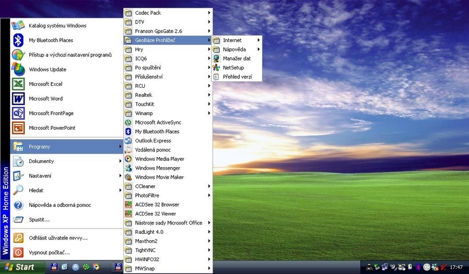Click the NetSetup icon in submenu

pos(217,68)
